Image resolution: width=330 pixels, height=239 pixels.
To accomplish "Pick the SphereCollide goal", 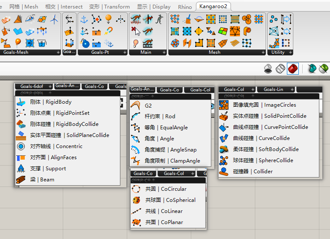I will [x=269, y=160].
